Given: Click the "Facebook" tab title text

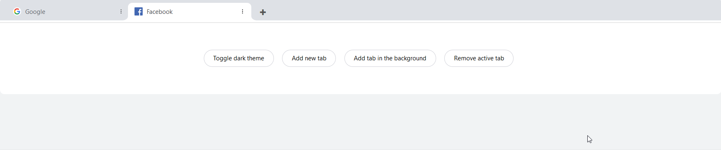Looking at the screenshot, I should coord(160,12).
